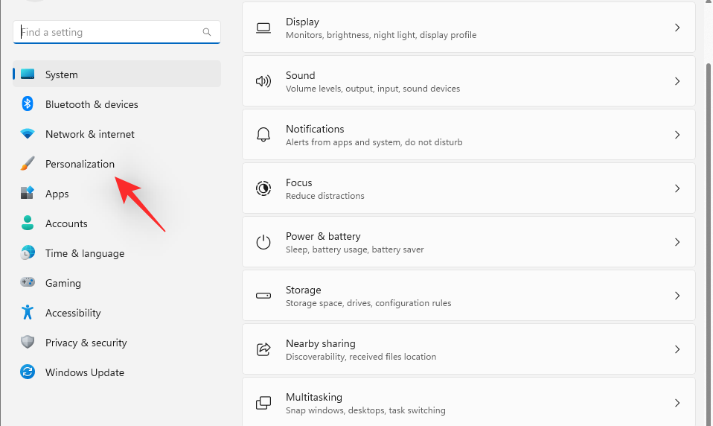Click the Power & battery icon
The image size is (713, 426).
(263, 242)
